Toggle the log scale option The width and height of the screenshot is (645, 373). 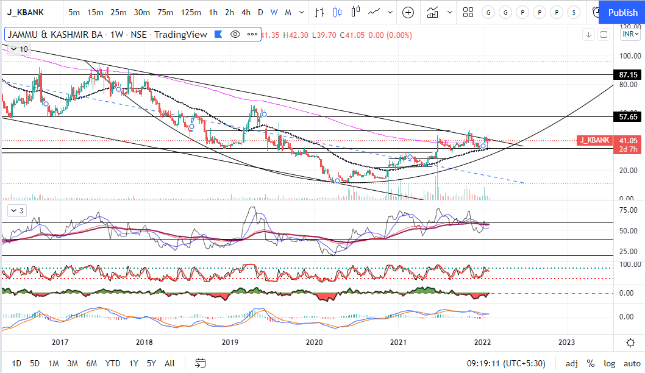point(609,363)
